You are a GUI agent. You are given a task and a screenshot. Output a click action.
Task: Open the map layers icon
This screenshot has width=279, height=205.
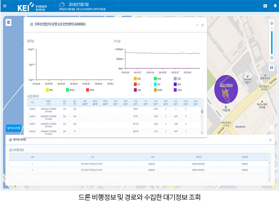click(275, 7)
